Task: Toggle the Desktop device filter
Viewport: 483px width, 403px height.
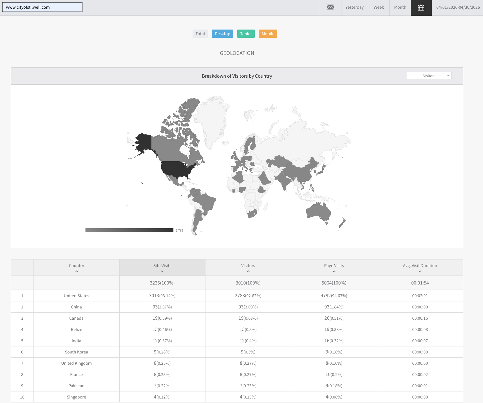Action: pos(222,34)
